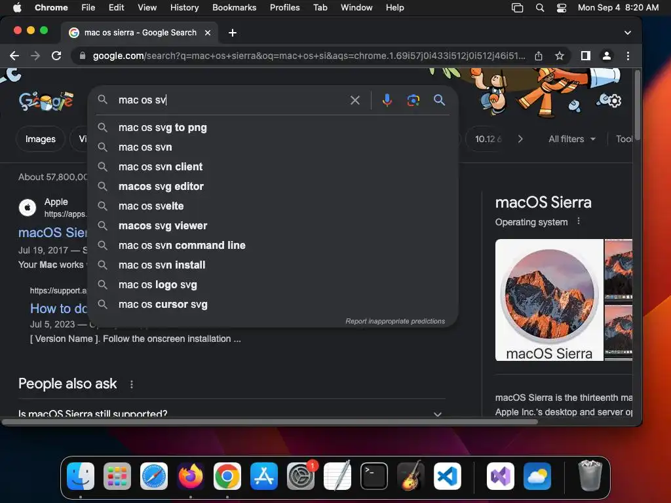
Task: Launch Firefox from the Dock
Action: 191,476
